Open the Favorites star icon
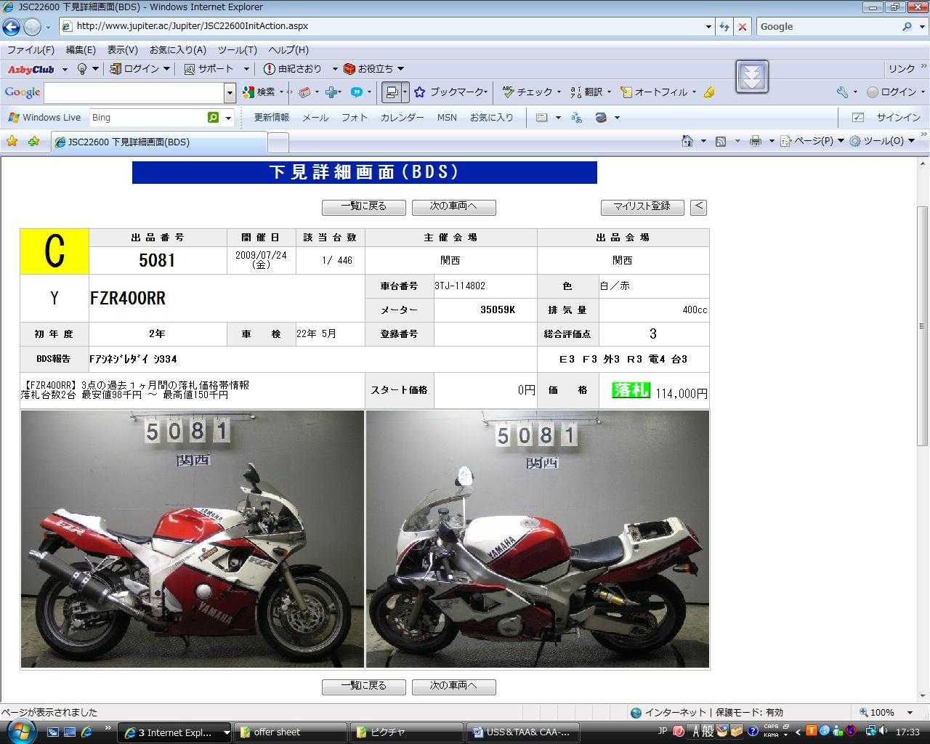Viewport: 930px width, 744px height. click(12, 142)
